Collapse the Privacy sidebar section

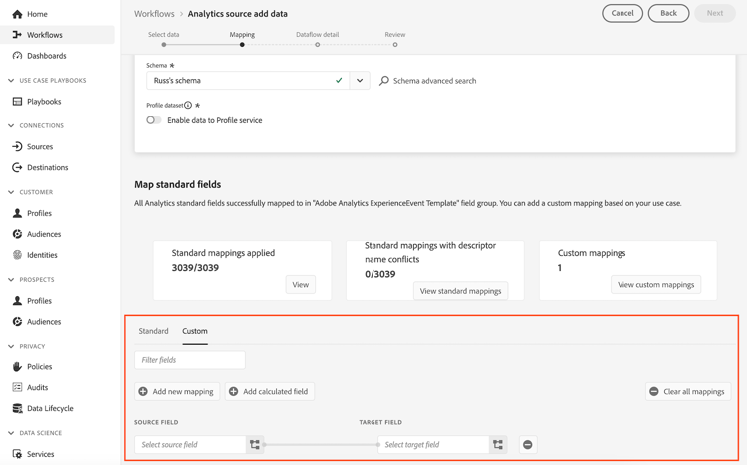(11, 347)
